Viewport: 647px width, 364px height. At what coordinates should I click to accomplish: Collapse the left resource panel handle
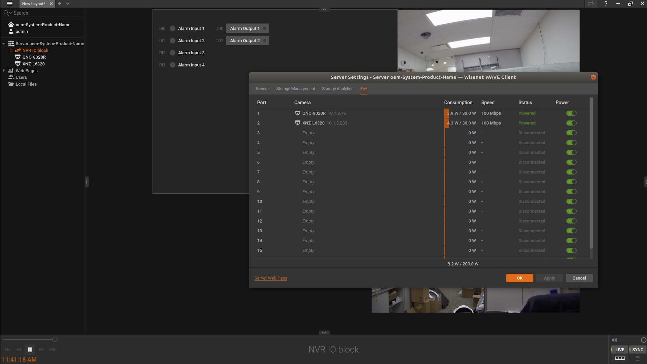[87, 182]
